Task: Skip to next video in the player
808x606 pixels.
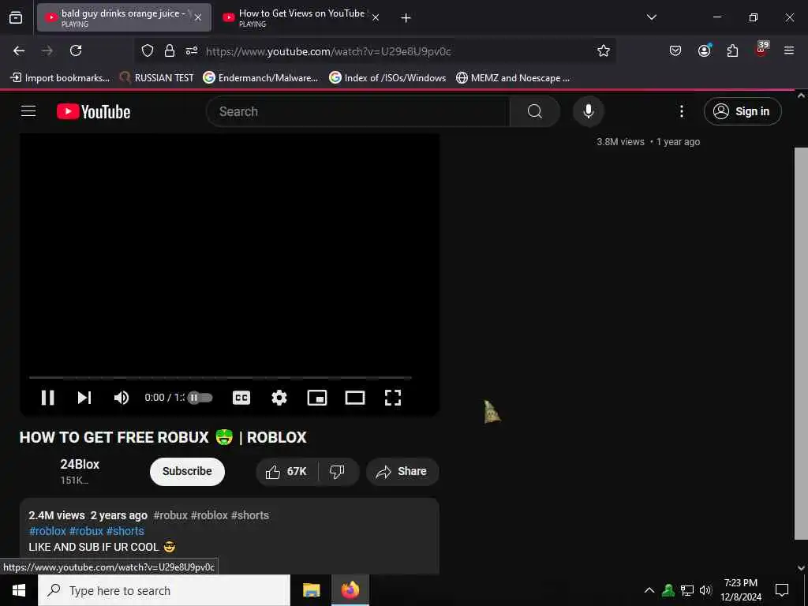Action: click(x=84, y=398)
